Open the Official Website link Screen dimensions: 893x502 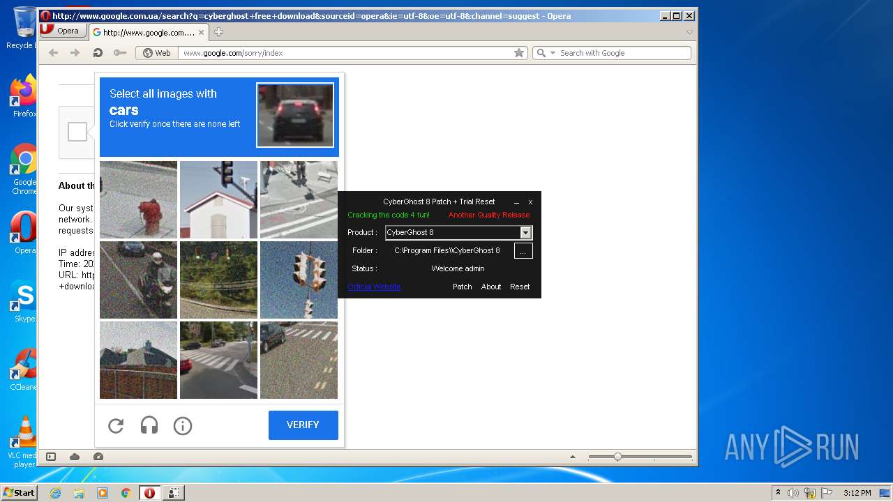point(374,287)
